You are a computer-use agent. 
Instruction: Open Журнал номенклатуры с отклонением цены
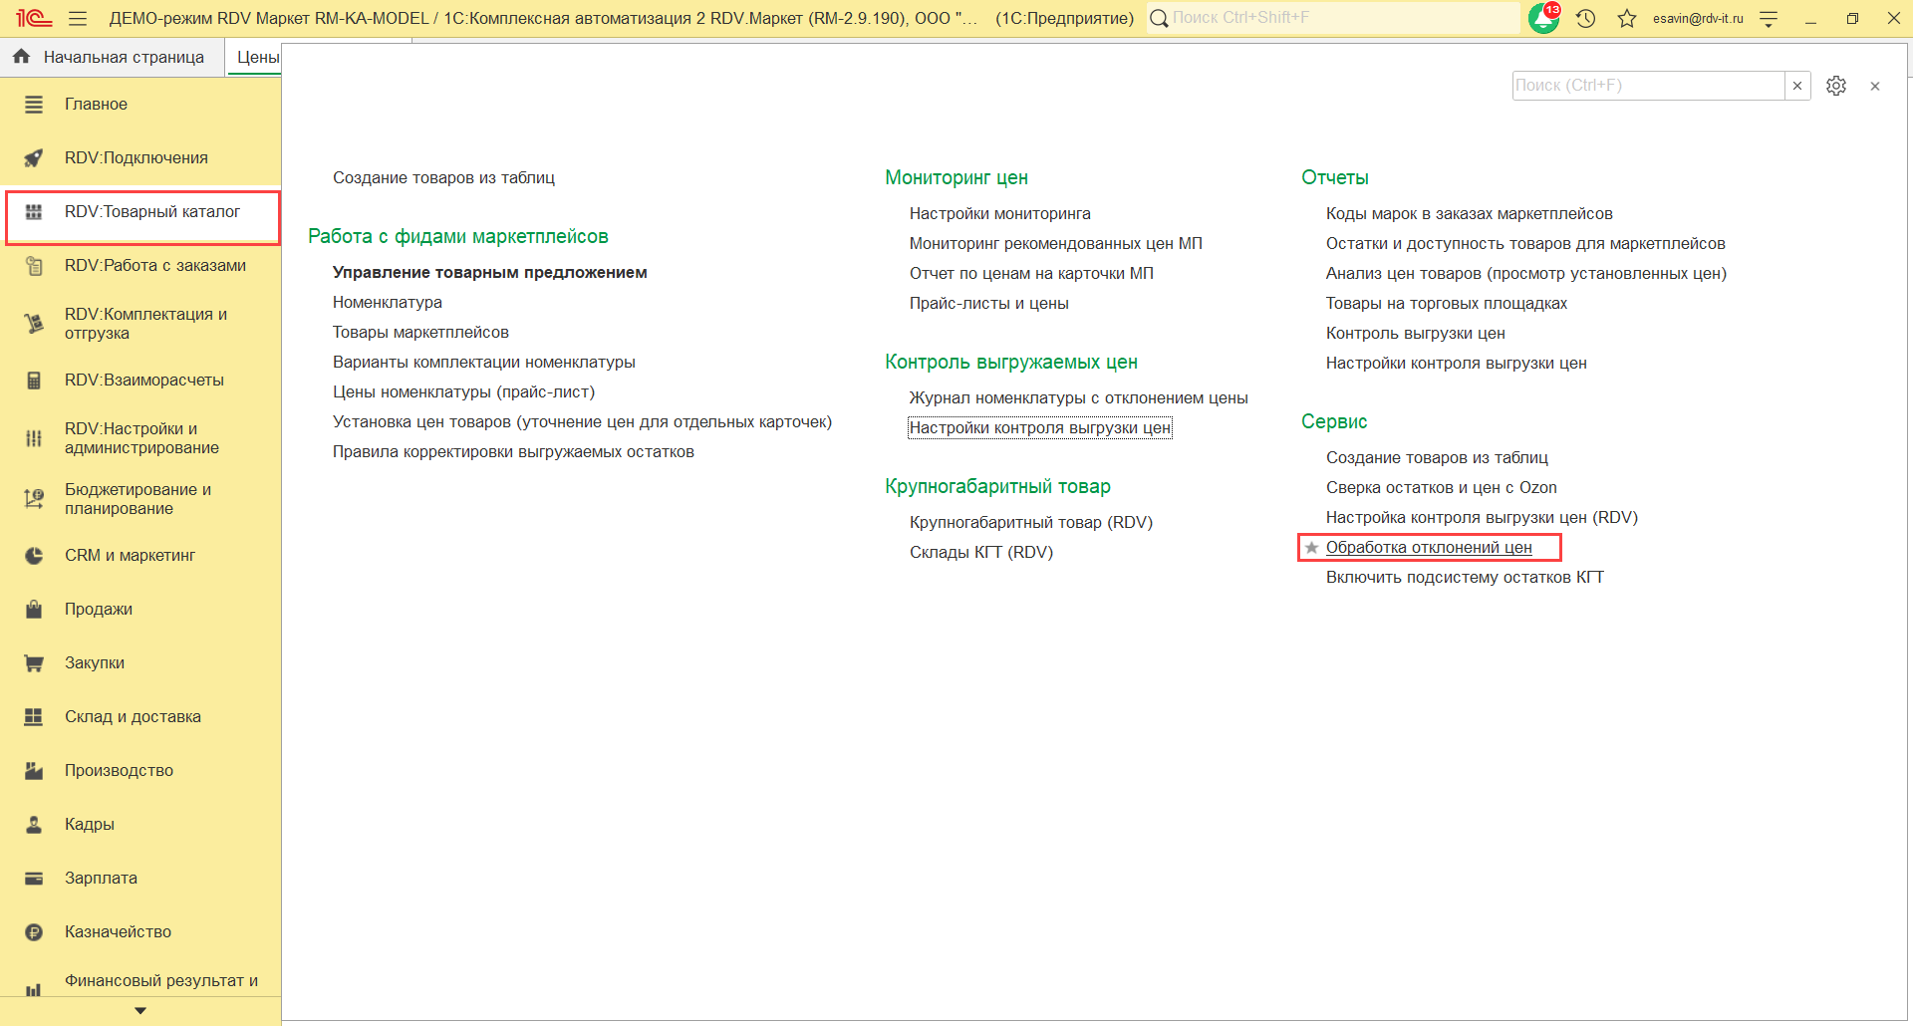pyautogui.click(x=1079, y=398)
